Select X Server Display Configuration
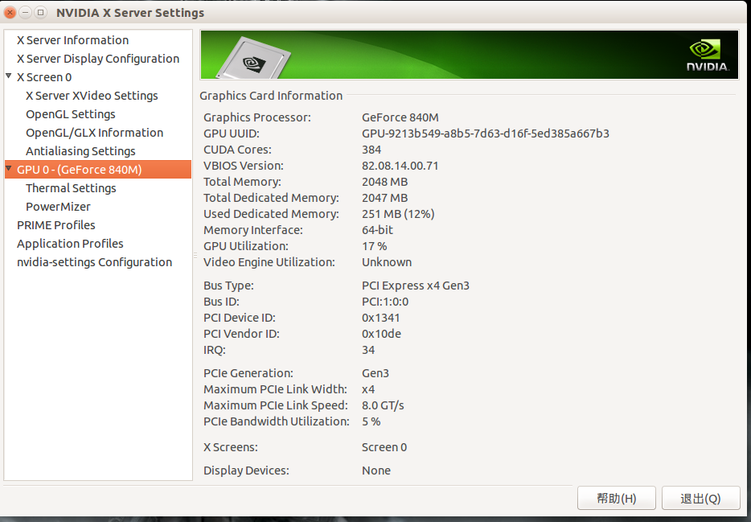Image resolution: width=751 pixels, height=522 pixels. [98, 59]
